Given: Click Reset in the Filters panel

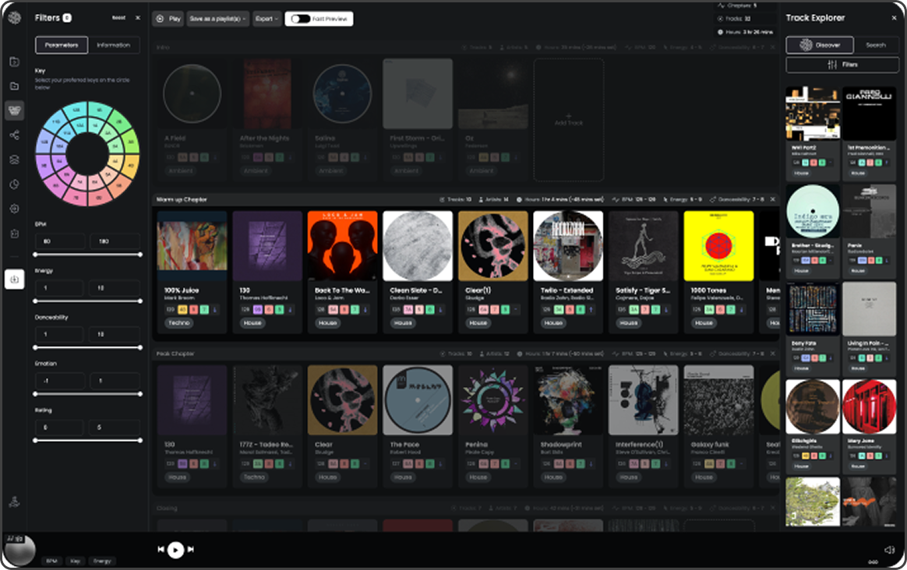Looking at the screenshot, I should tap(118, 18).
